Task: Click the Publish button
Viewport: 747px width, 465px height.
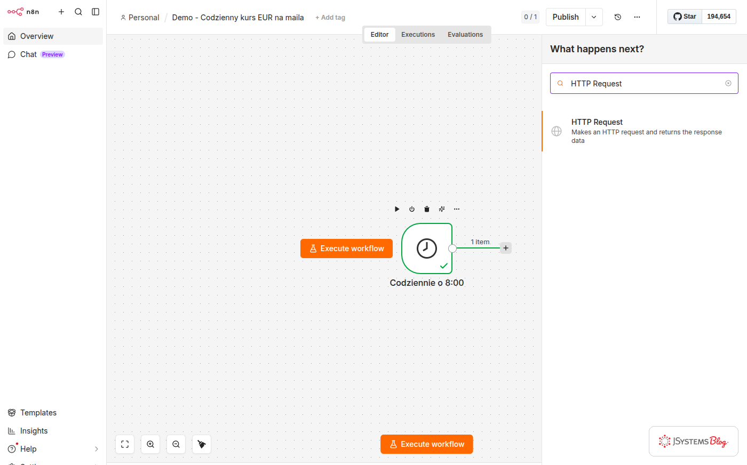Action: click(x=566, y=17)
